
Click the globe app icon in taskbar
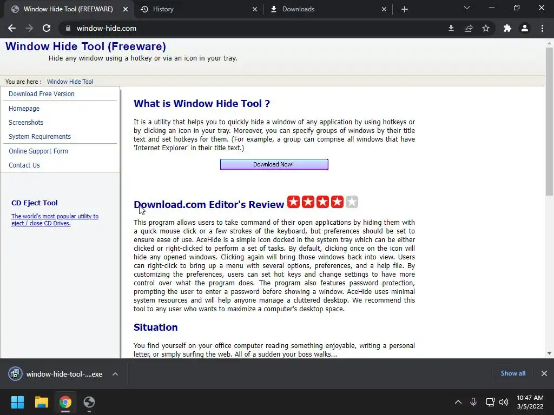pos(89,402)
